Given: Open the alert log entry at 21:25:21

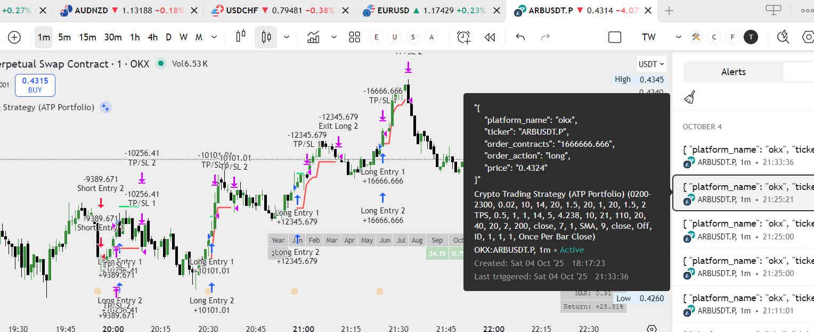Looking at the screenshot, I should point(744,193).
